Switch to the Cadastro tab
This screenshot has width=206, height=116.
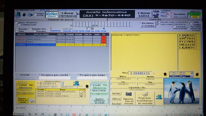click(x=155, y=20)
